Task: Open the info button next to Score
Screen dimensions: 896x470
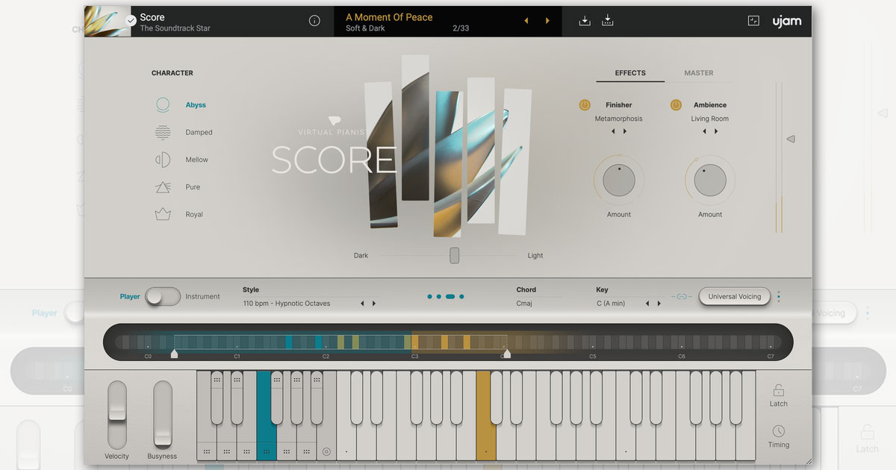Action: coord(314,21)
